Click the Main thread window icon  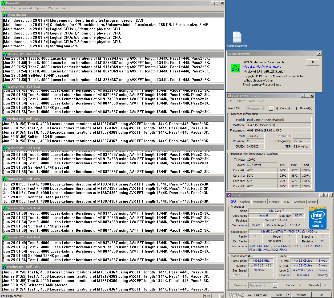pos(5,15)
